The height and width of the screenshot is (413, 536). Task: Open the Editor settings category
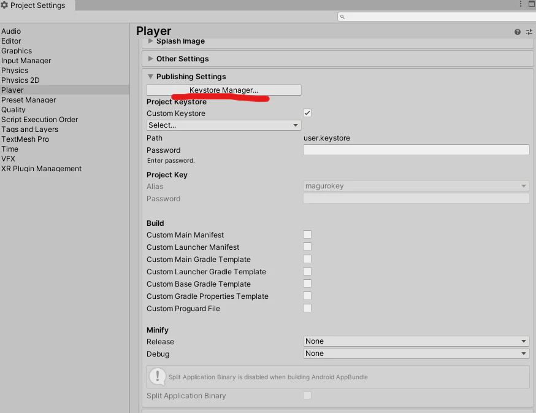(11, 41)
